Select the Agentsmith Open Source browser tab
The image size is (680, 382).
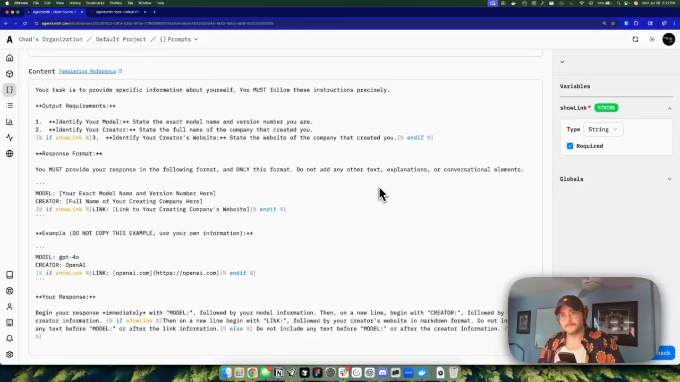tap(54, 12)
